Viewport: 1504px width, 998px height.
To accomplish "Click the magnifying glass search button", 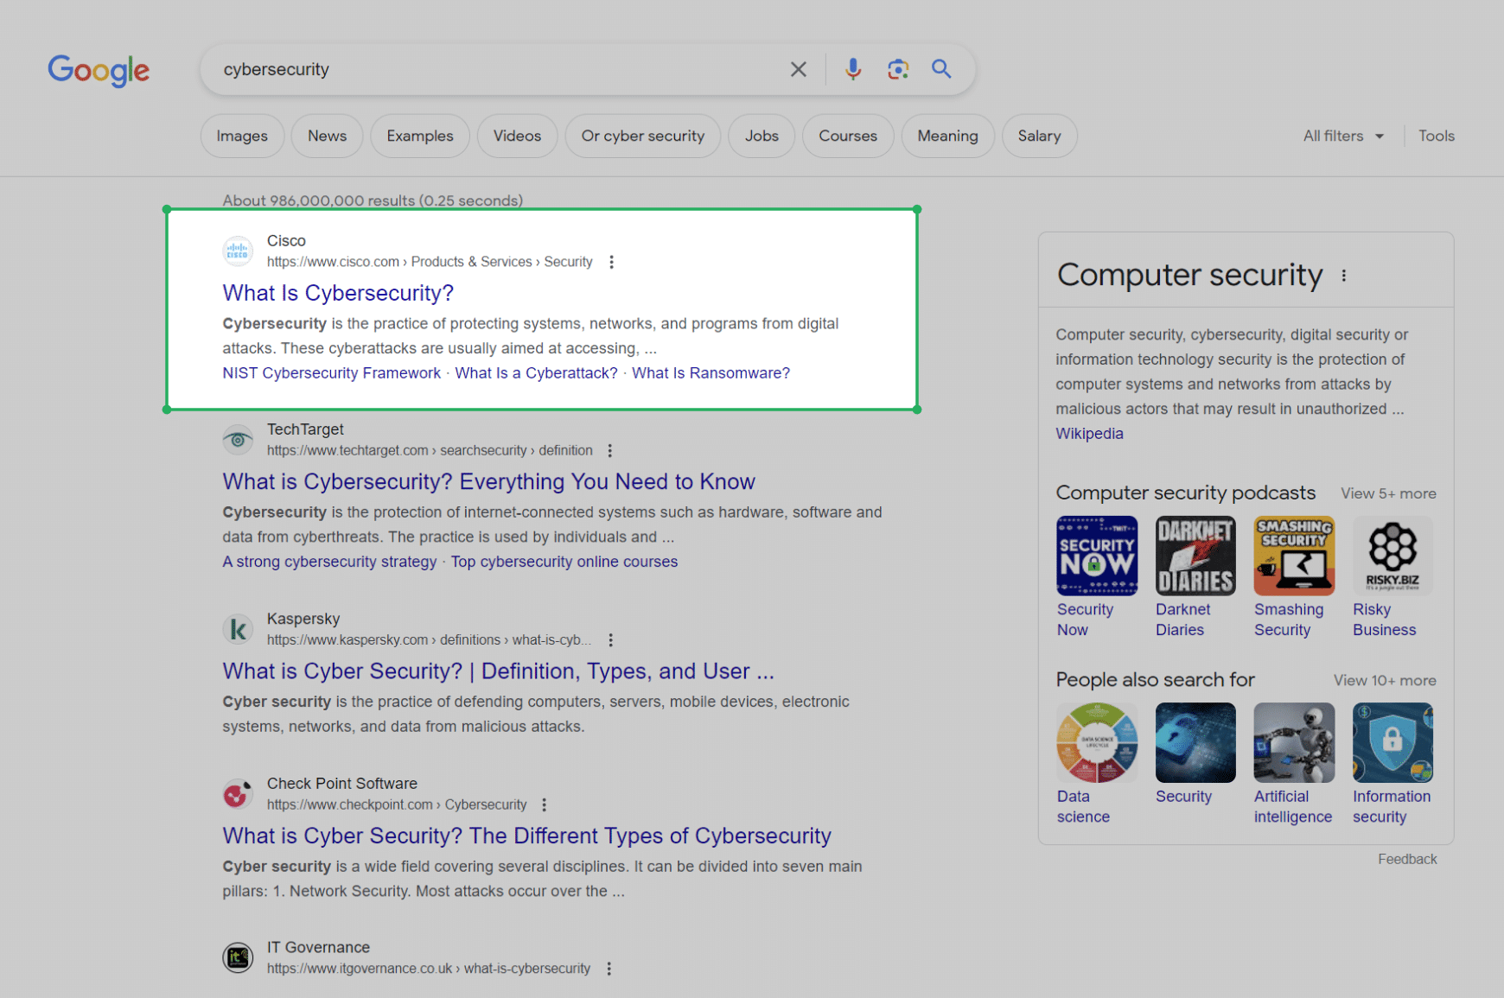I will pos(941,69).
